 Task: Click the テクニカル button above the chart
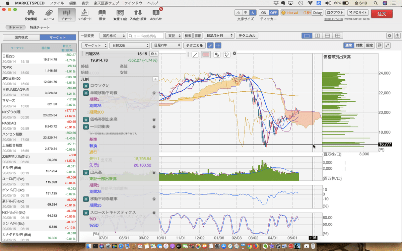pyautogui.click(x=194, y=45)
